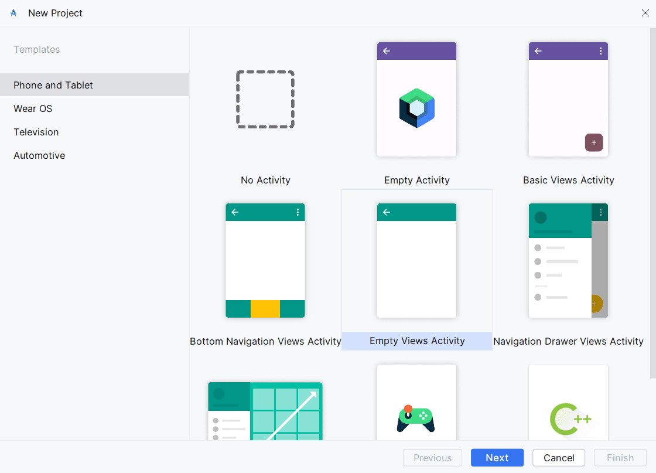Cancel the New Project wizard
The image size is (656, 473).
(558, 458)
